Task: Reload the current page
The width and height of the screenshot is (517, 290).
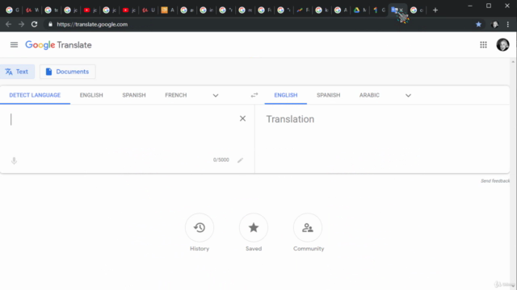Action: tap(34, 24)
